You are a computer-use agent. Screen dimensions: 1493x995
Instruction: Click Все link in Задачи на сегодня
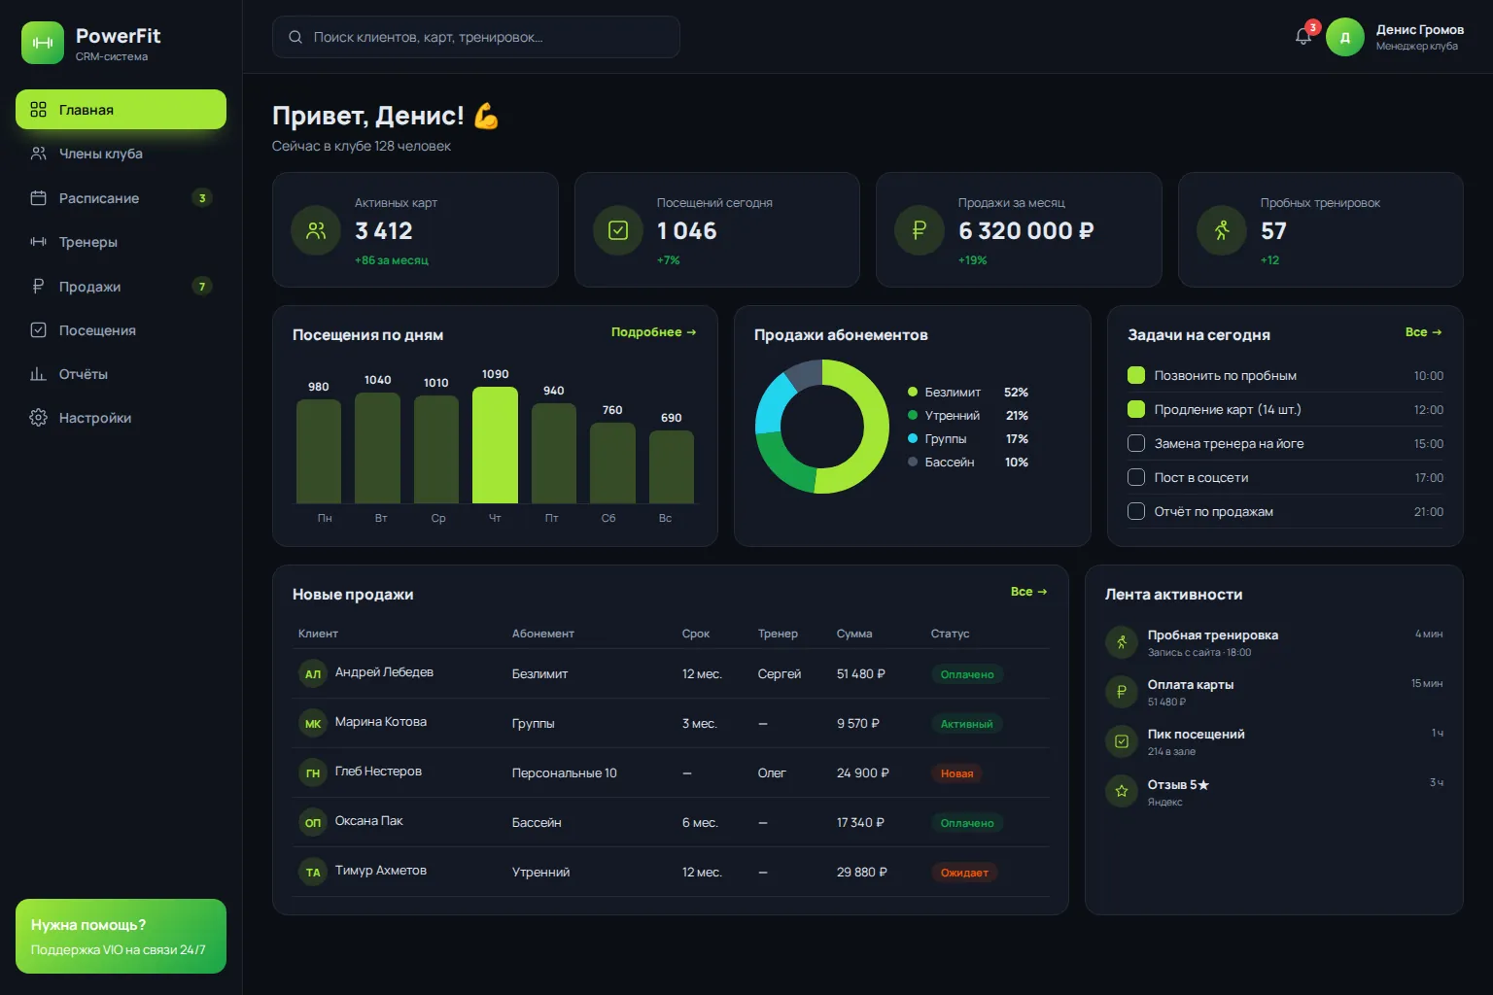point(1423,332)
